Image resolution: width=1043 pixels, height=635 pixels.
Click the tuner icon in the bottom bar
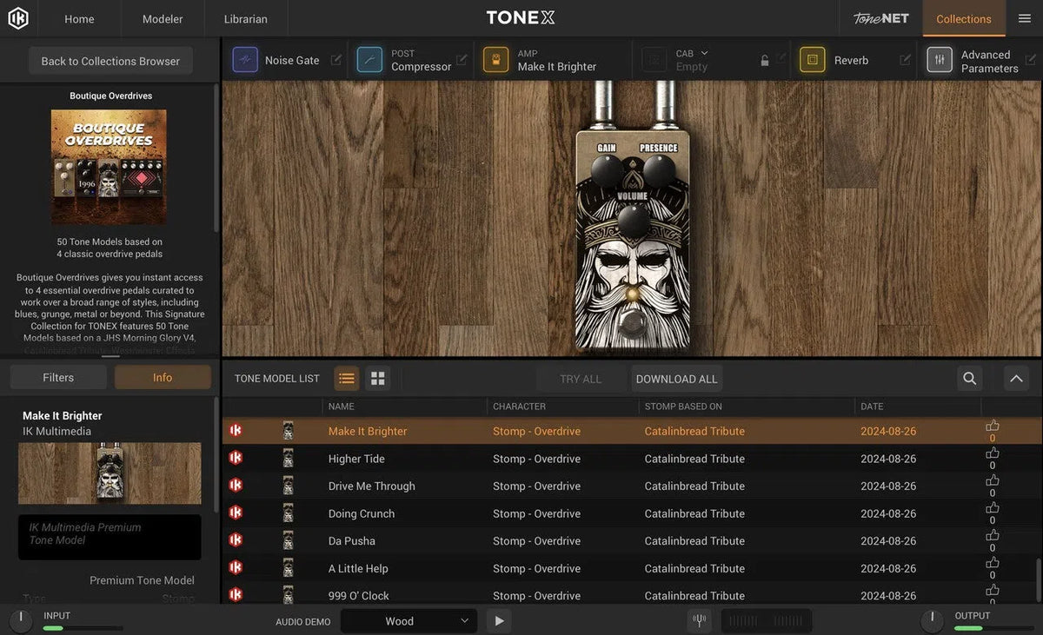699,620
